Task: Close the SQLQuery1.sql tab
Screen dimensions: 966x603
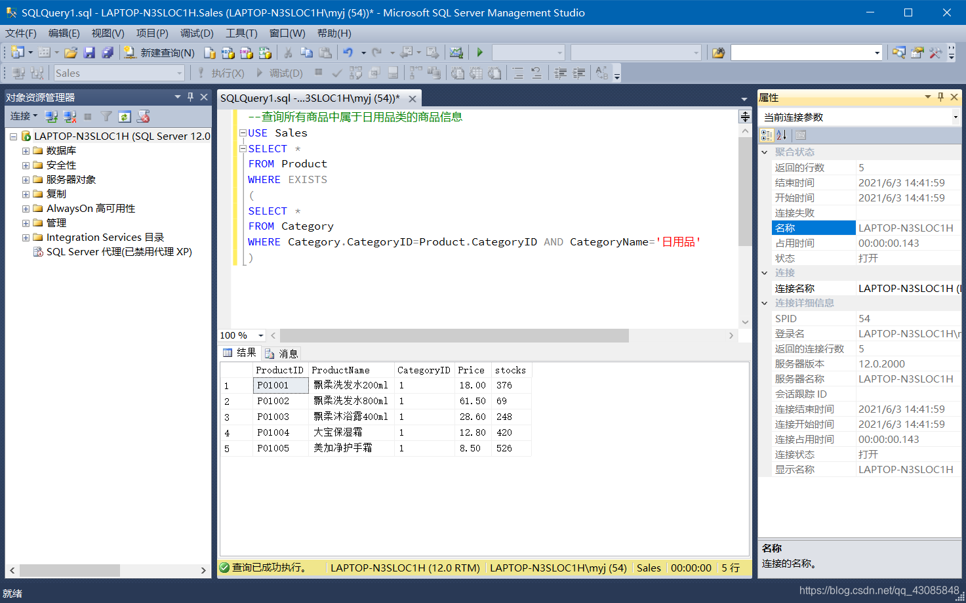Action: [413, 98]
